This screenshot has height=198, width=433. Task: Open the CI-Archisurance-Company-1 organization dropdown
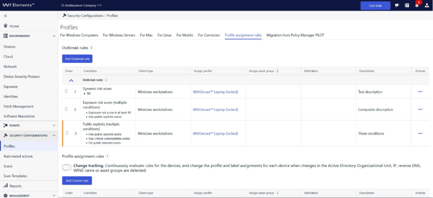(x=82, y=5)
